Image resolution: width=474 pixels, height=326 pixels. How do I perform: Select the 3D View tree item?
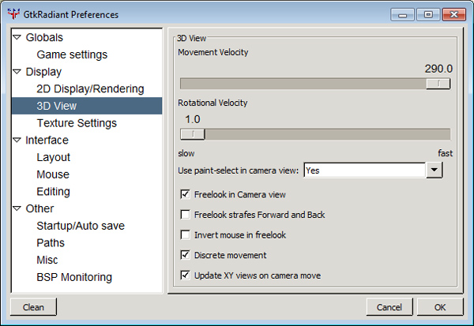tap(87, 106)
